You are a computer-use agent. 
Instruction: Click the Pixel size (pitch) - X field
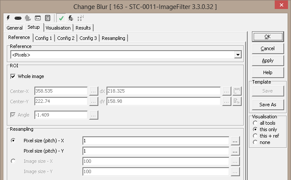[155, 140]
